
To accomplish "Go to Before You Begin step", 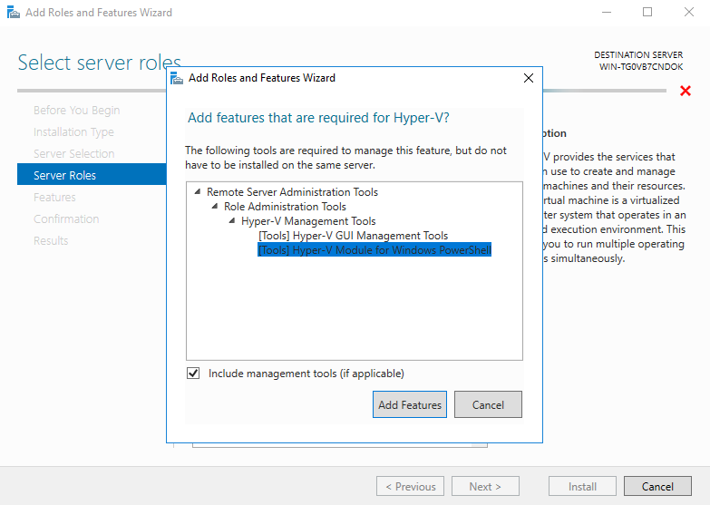I will tap(76, 110).
